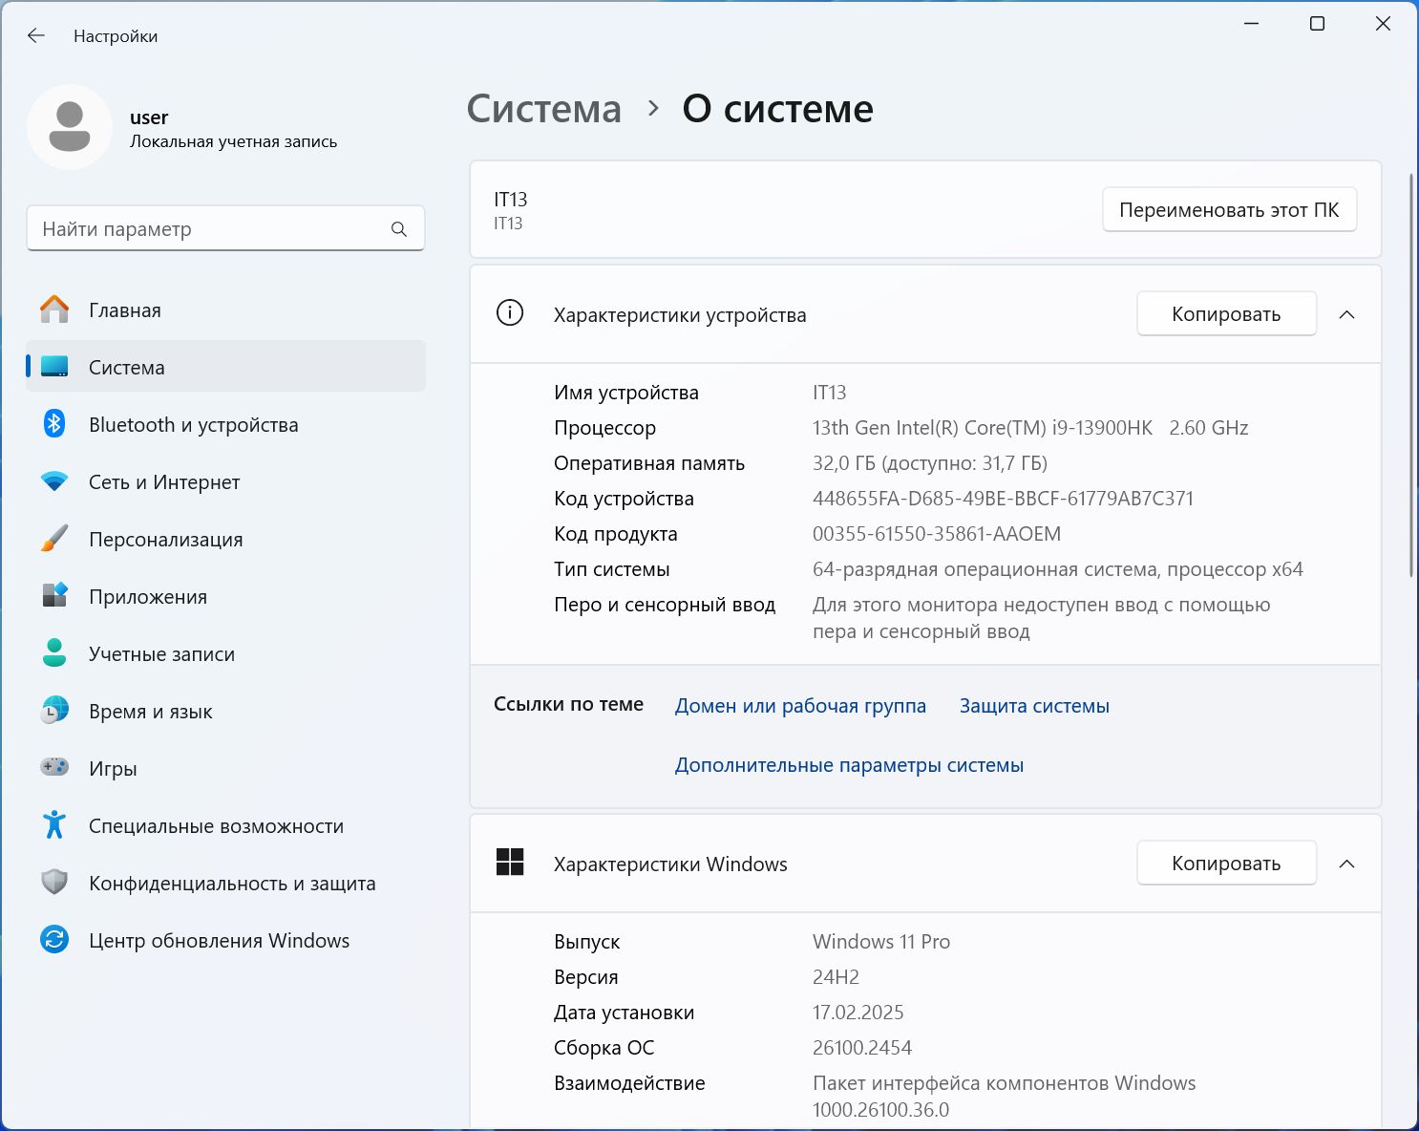
Task: Click the user account name
Action: click(149, 117)
